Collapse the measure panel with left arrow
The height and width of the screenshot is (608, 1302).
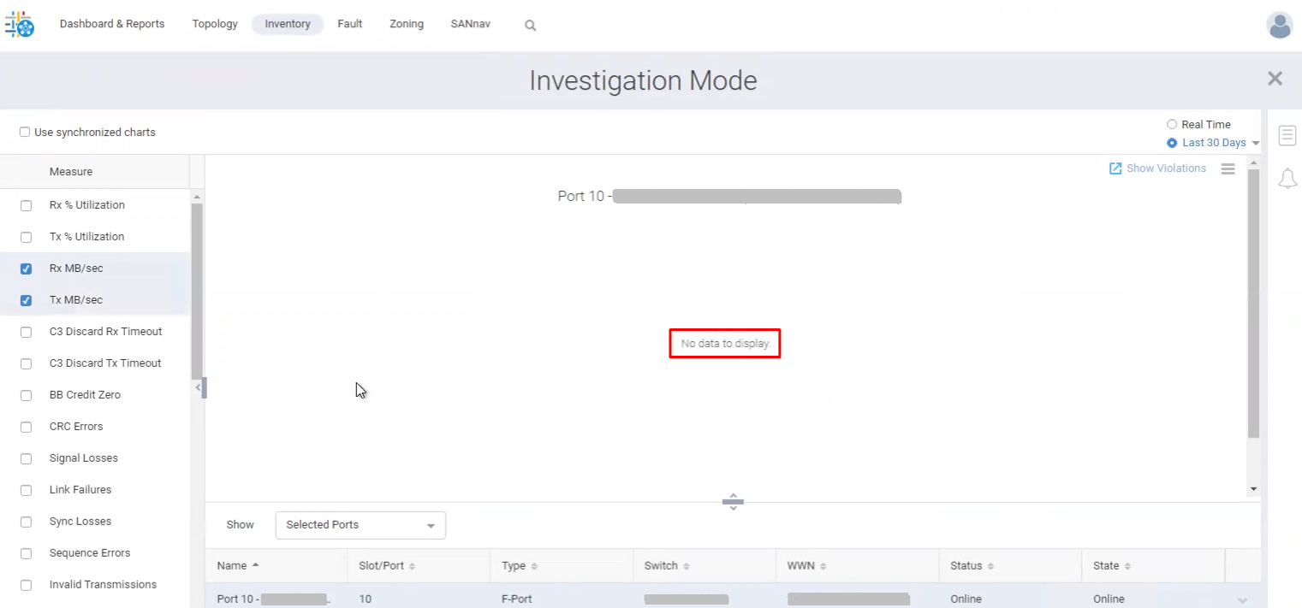199,387
